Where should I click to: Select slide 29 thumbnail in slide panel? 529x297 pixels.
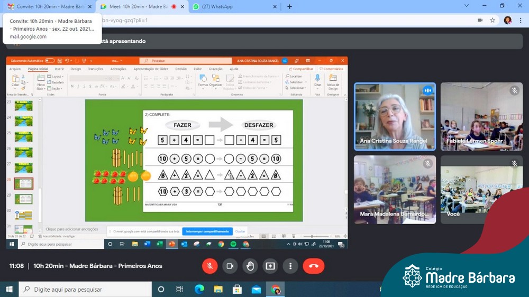(24, 199)
